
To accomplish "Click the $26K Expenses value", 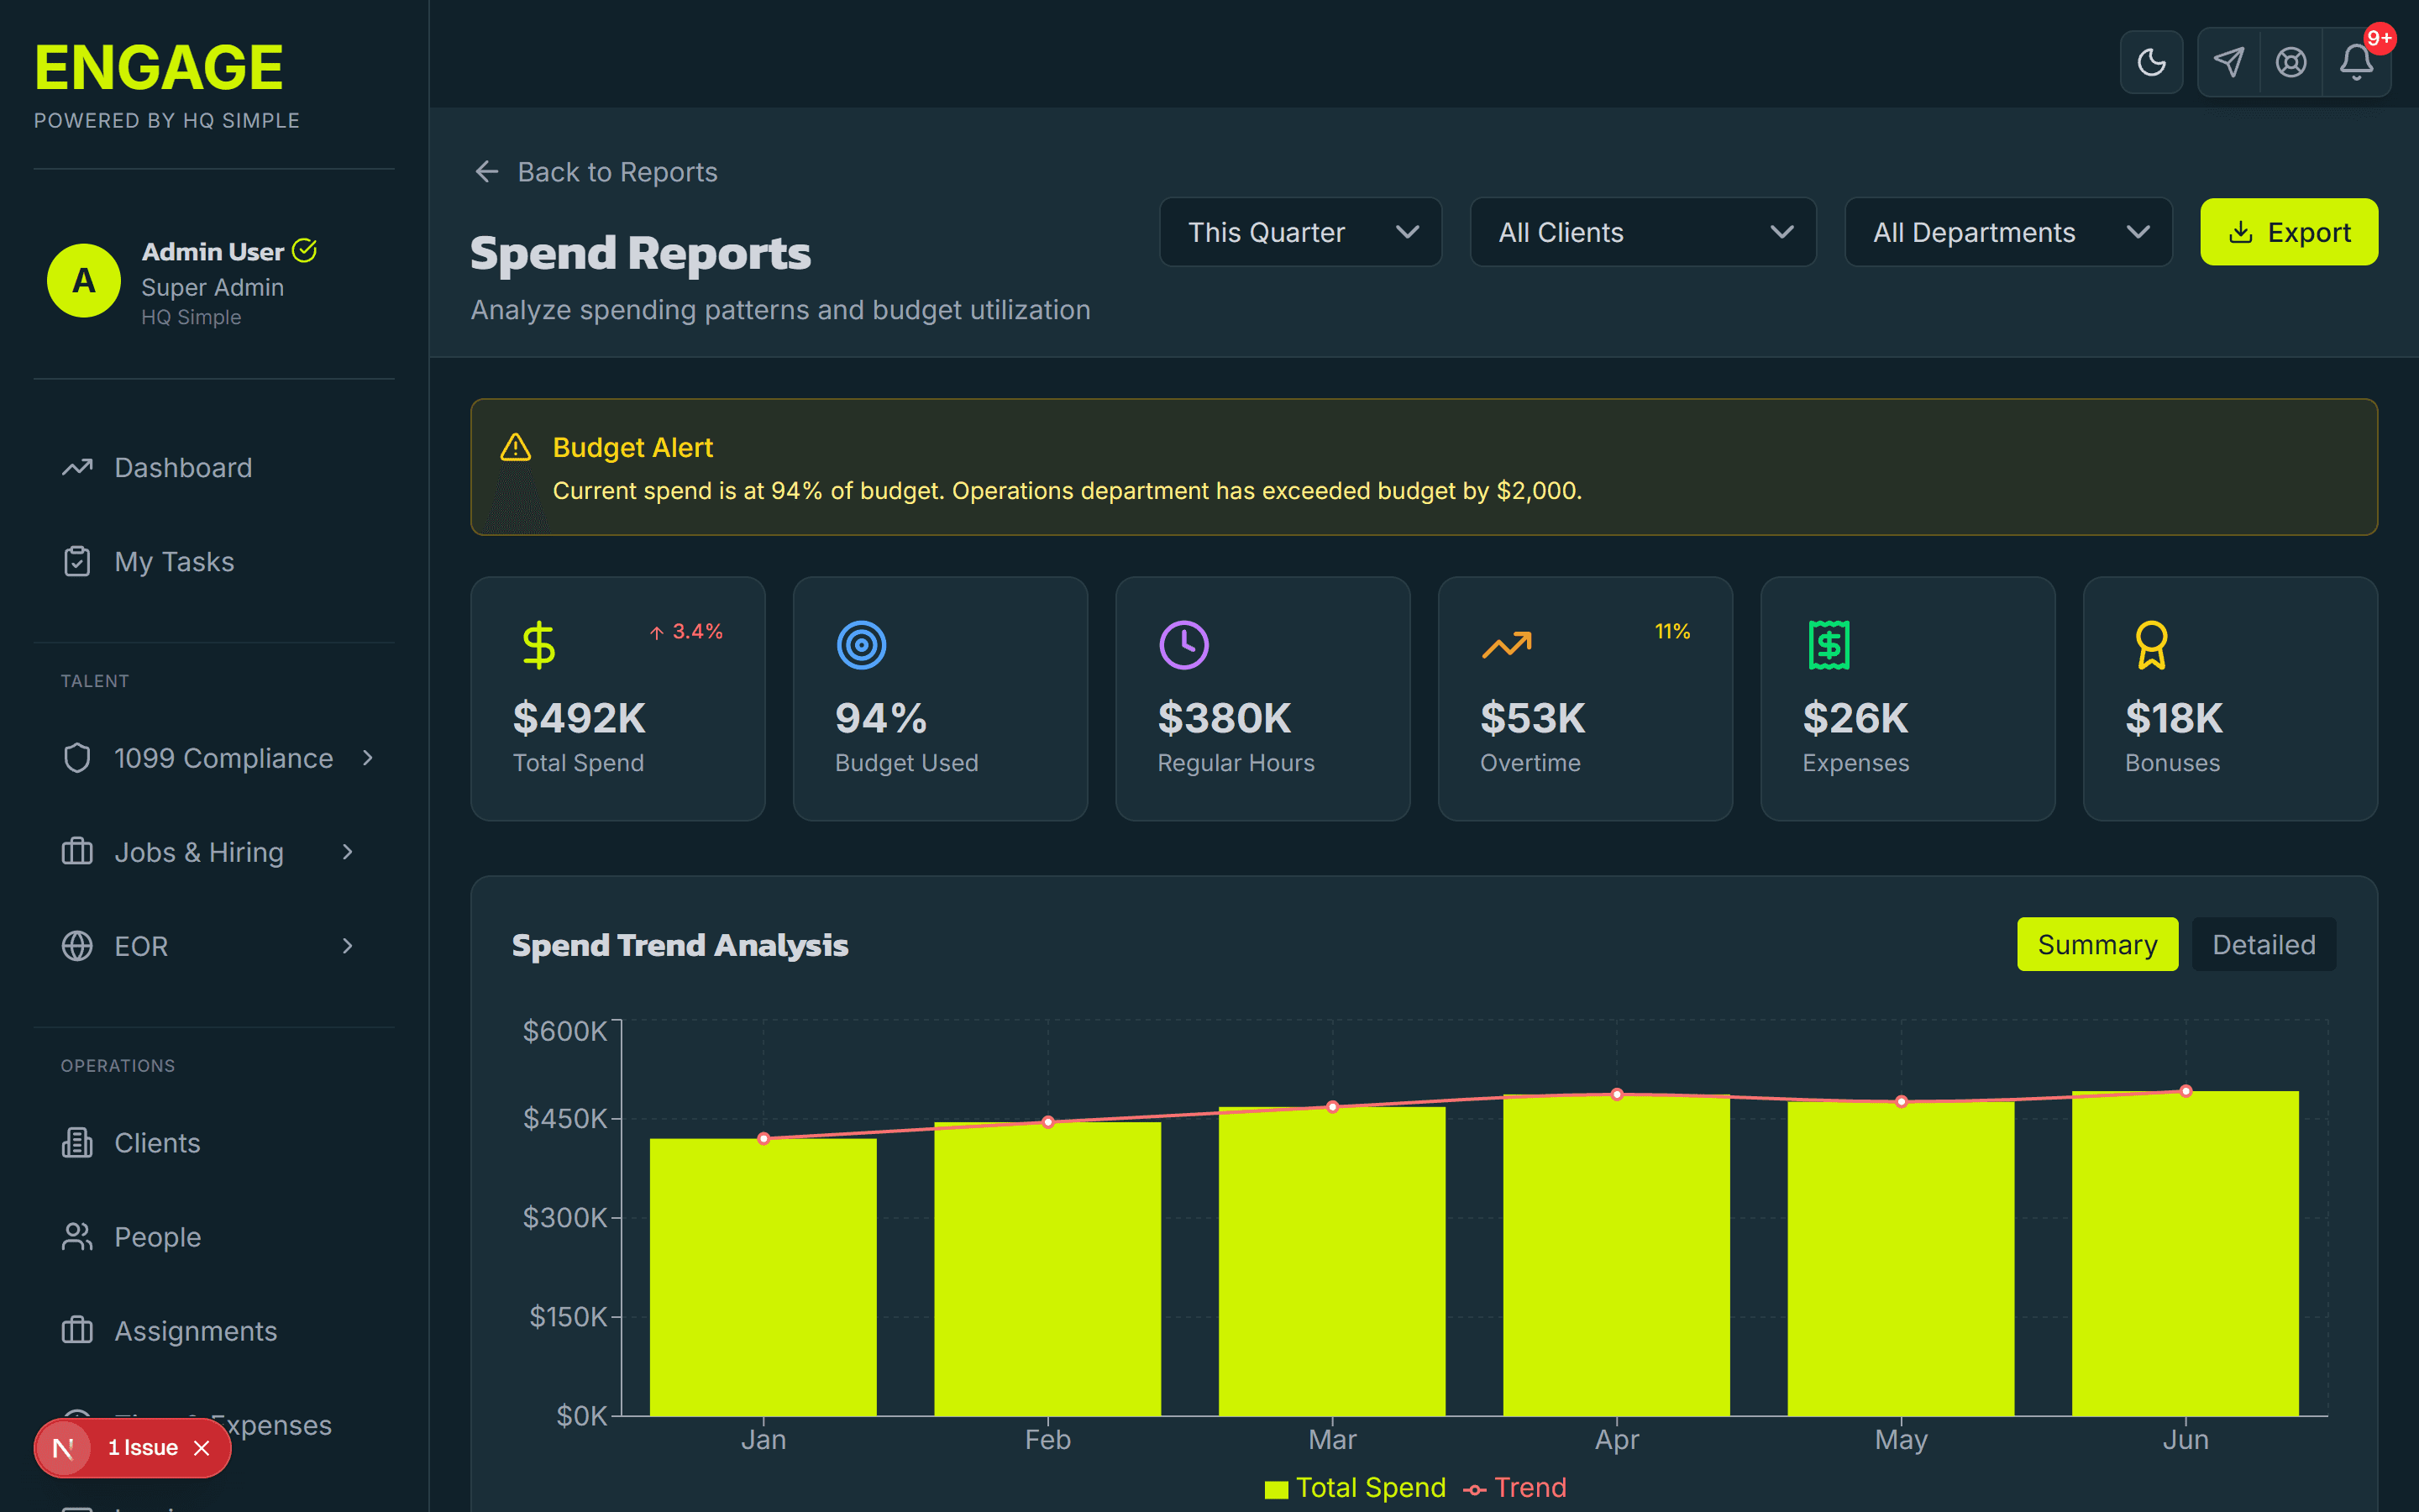I will point(1855,718).
